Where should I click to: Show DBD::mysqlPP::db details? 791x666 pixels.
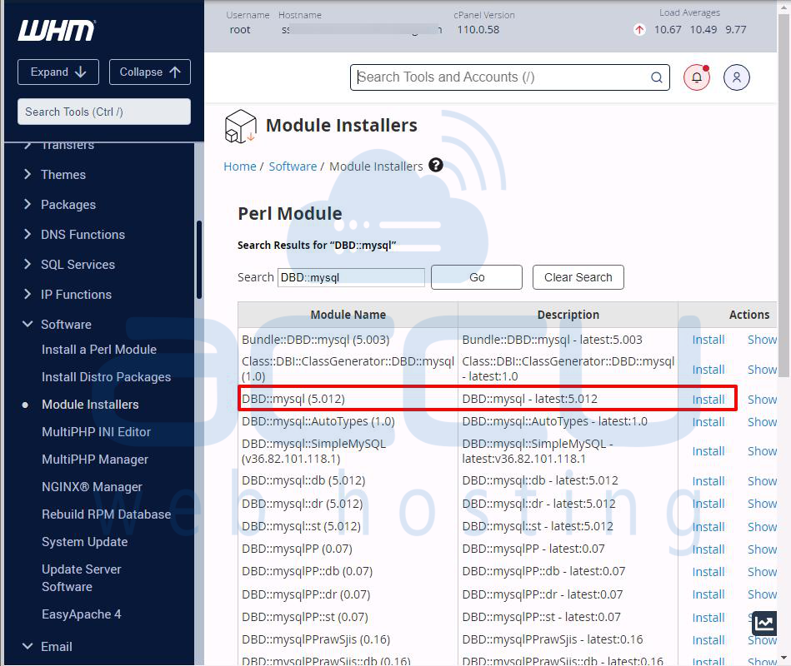pos(762,572)
